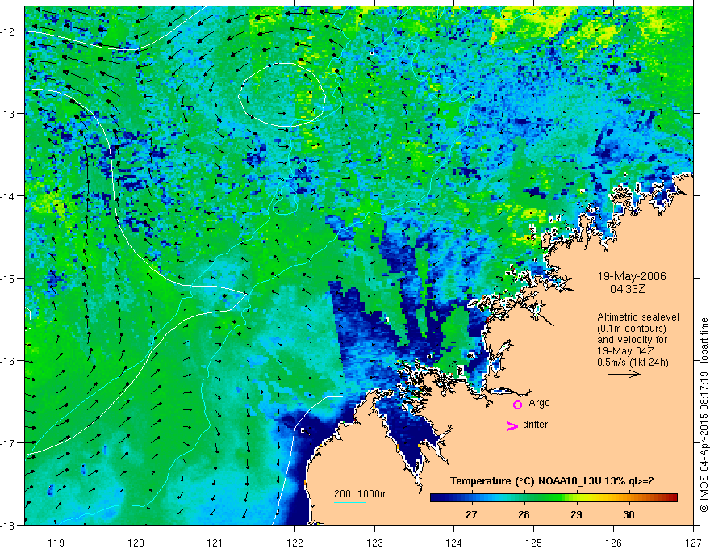Click the 'Temperature (°C) NOAA18_L3U' title
The image size is (710, 549).
552,481
